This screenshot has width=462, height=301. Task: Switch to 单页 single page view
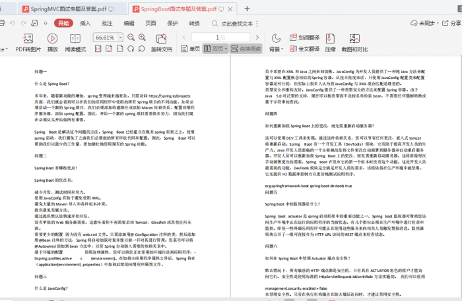pos(190,49)
